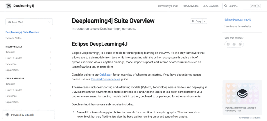This screenshot has height=121, width=267.
Task: Click the Eclipse DeepLearning4J section heading
Action: 100,44
